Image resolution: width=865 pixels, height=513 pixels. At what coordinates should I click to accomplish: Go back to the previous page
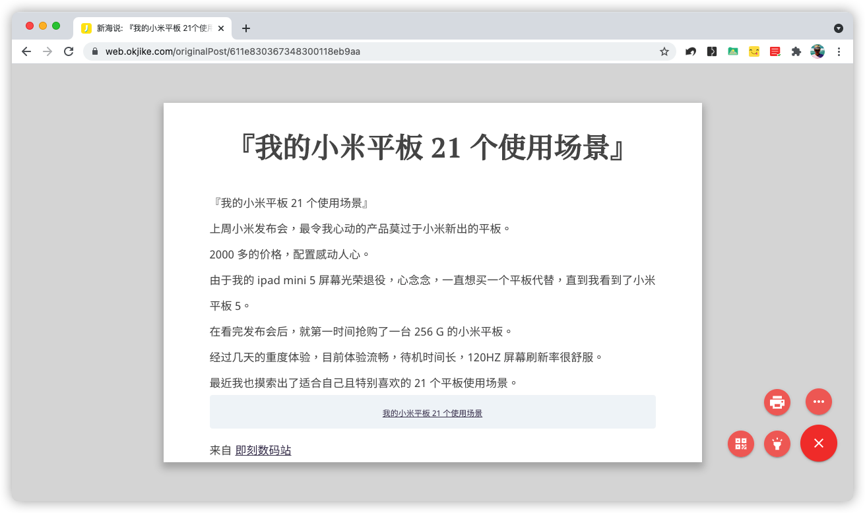26,51
